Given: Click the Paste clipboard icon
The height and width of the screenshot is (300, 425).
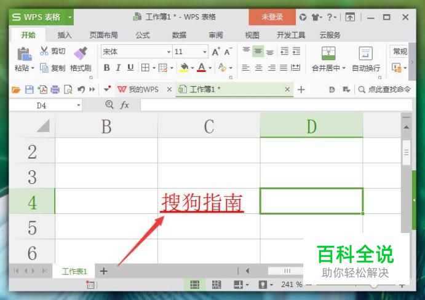Looking at the screenshot, I should 25,53.
